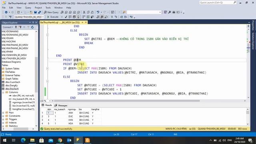Open the Undo history dropdown arrow

(x=101, y=12)
